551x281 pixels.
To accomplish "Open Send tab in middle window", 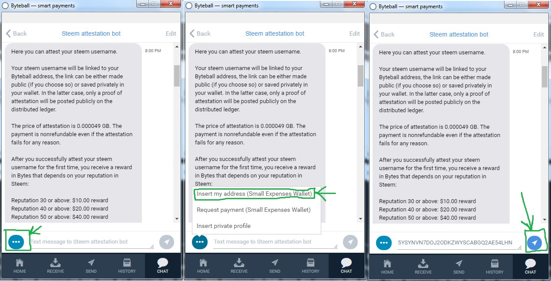I will (275, 266).
